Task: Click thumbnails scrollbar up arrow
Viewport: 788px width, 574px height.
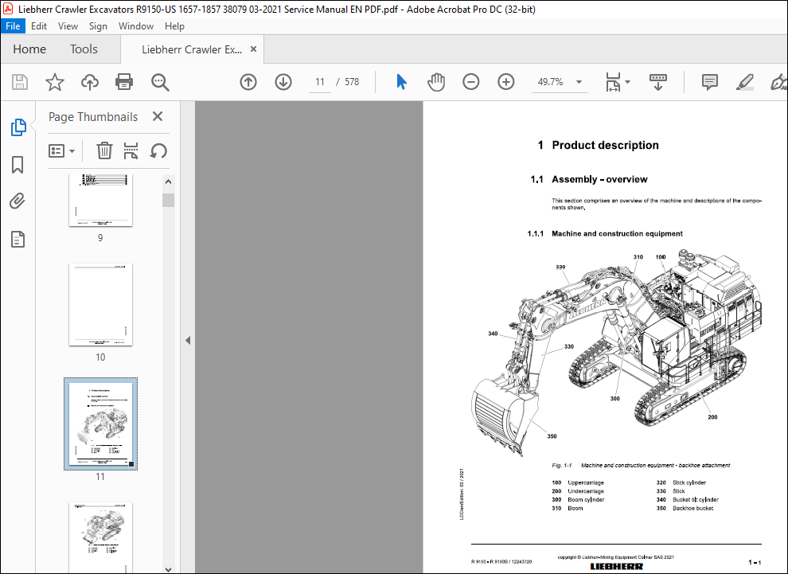Action: pyautogui.click(x=169, y=182)
